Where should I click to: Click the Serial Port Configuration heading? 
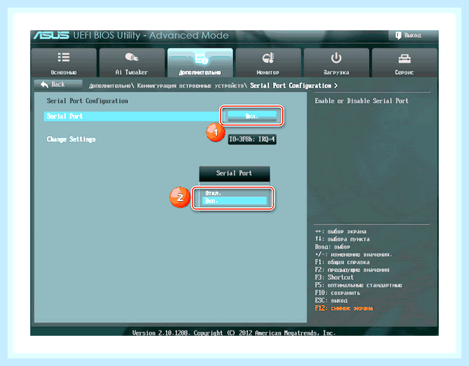87,101
